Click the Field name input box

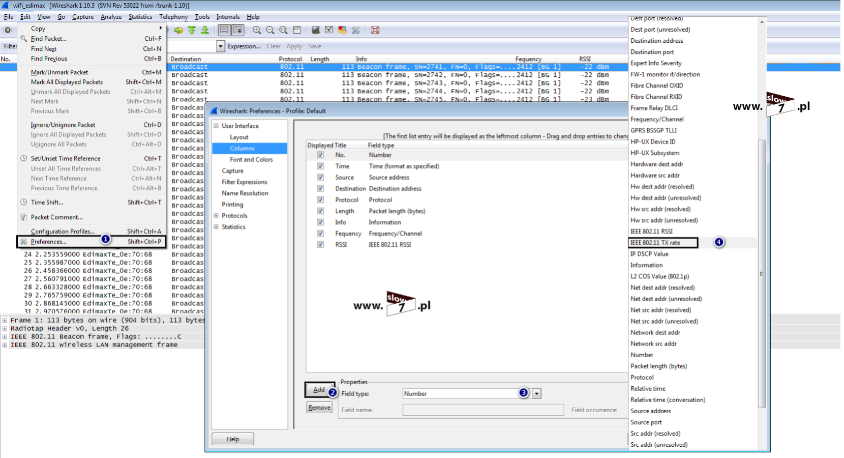(483, 410)
